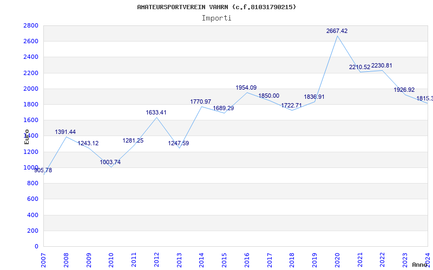Screen dimensions: 433x270
Task: Click y-axis tick 1800
Action: click(31, 105)
